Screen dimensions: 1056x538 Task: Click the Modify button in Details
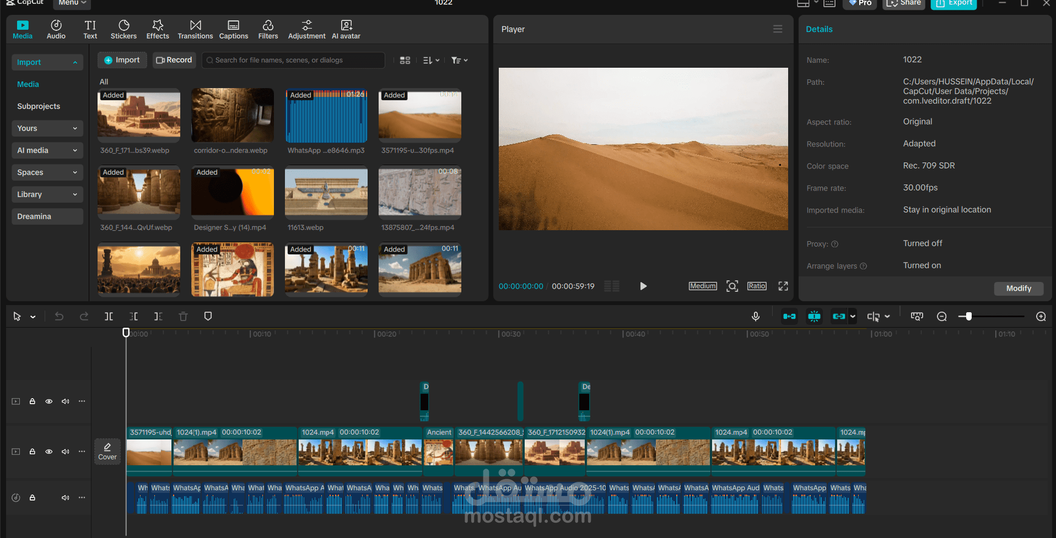tap(1019, 289)
